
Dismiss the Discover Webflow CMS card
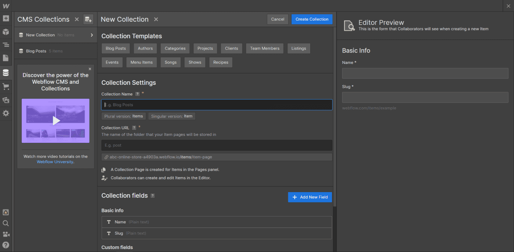point(90,69)
